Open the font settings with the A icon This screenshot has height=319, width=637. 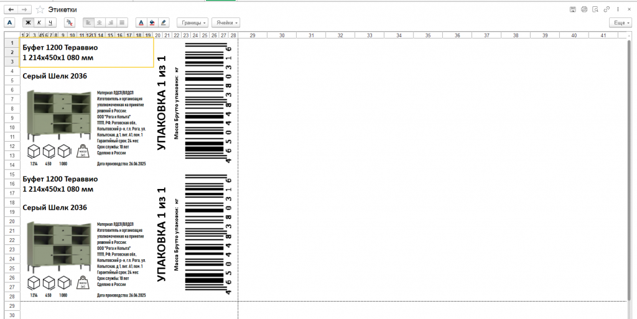pos(10,23)
